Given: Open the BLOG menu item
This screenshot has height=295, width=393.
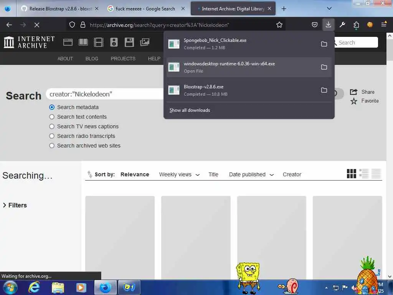Looking at the screenshot, I should pyautogui.click(x=92, y=58).
